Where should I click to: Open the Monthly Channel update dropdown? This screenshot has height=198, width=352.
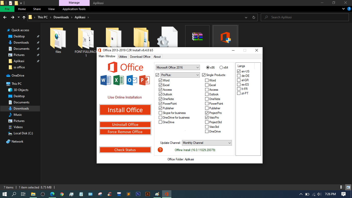tap(207, 143)
